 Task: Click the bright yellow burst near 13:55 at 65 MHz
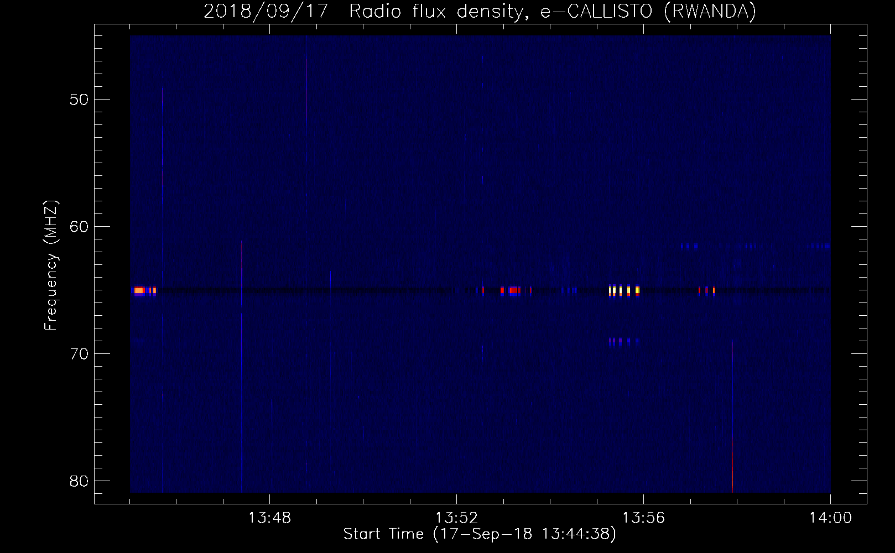click(624, 290)
